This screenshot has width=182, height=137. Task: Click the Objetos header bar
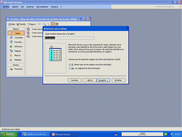point(16,29)
